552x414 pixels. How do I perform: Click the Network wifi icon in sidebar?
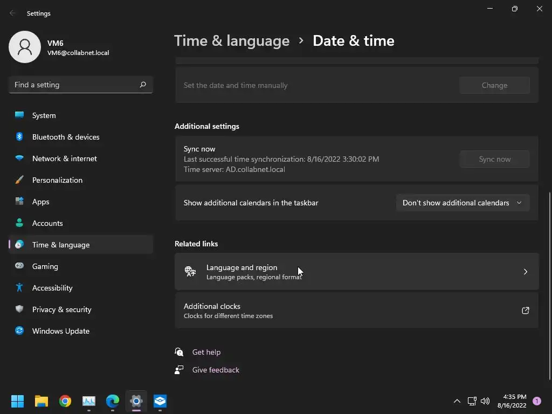19,158
